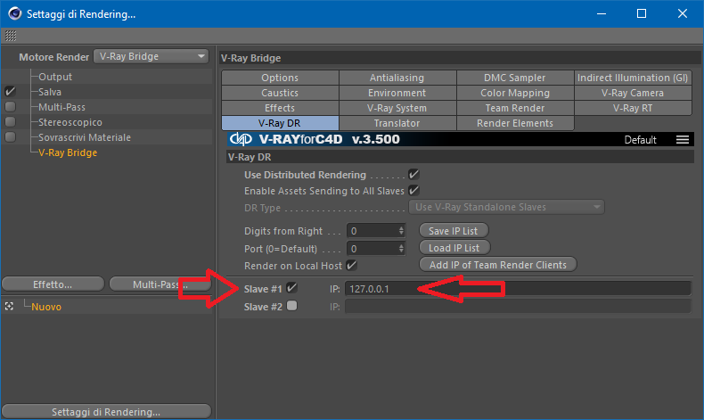Click the grip handle icon below title bar
Screen dimensions: 704x420
pos(11,36)
